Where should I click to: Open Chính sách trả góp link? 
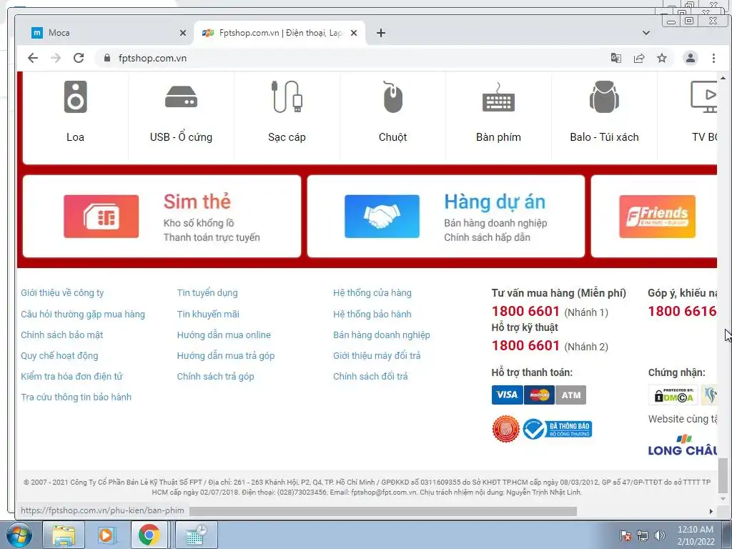coord(215,376)
